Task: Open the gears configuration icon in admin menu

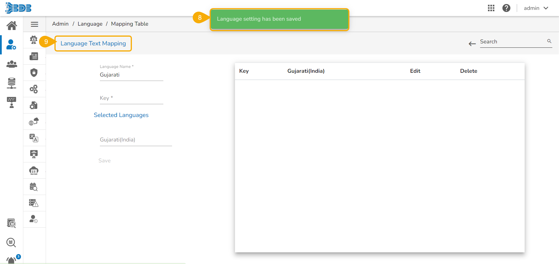Action: click(x=34, y=89)
